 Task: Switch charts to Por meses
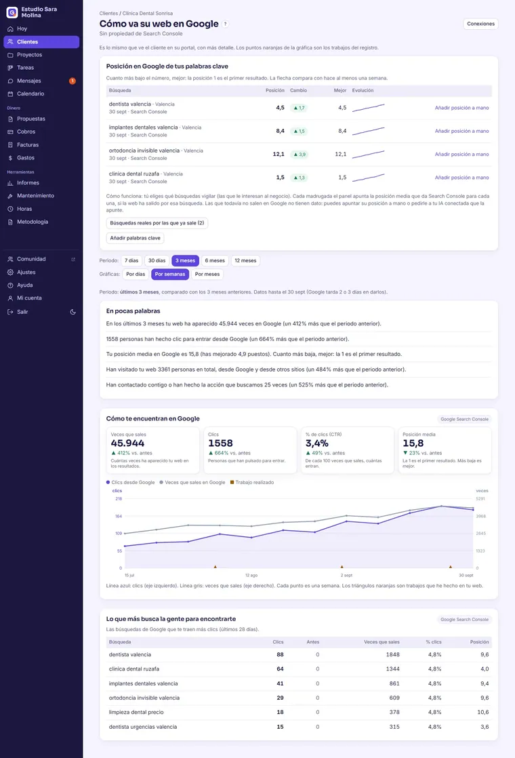(207, 274)
